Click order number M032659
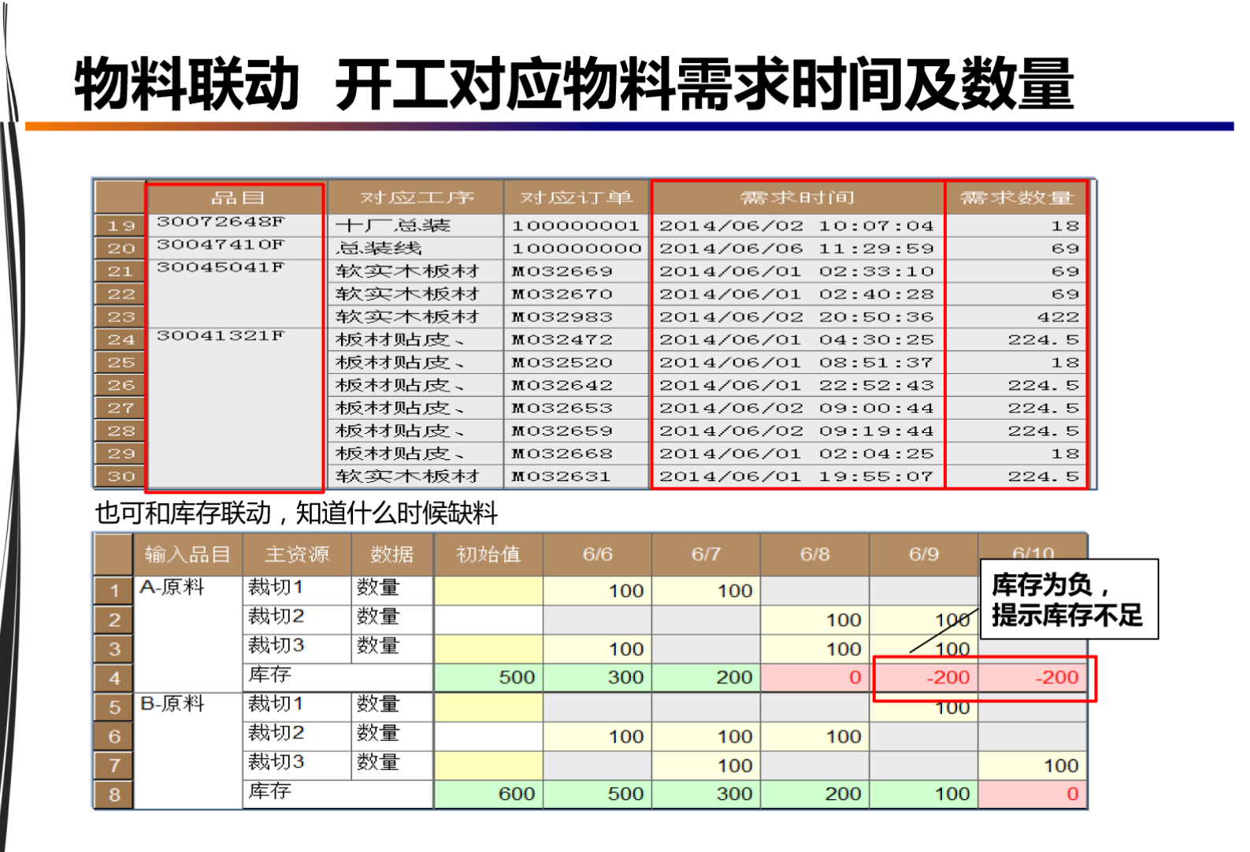This screenshot has height=852, width=1250. click(x=577, y=431)
